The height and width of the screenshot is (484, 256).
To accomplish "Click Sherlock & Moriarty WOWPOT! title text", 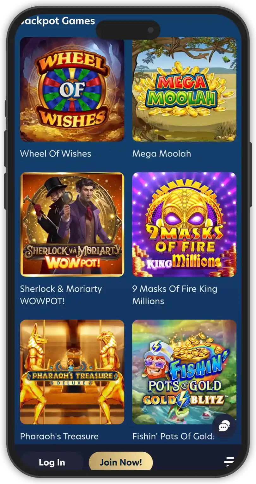I will coord(61,295).
